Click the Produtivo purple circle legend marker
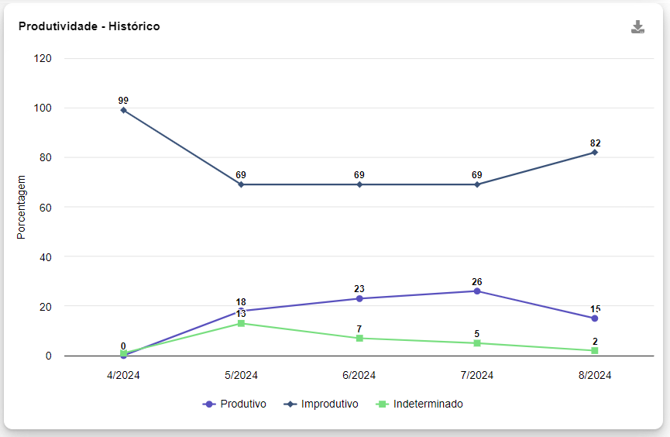This screenshot has width=670, height=437. [x=208, y=404]
